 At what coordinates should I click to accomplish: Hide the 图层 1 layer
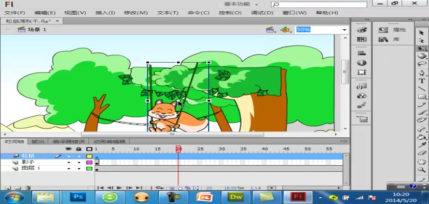68,168
